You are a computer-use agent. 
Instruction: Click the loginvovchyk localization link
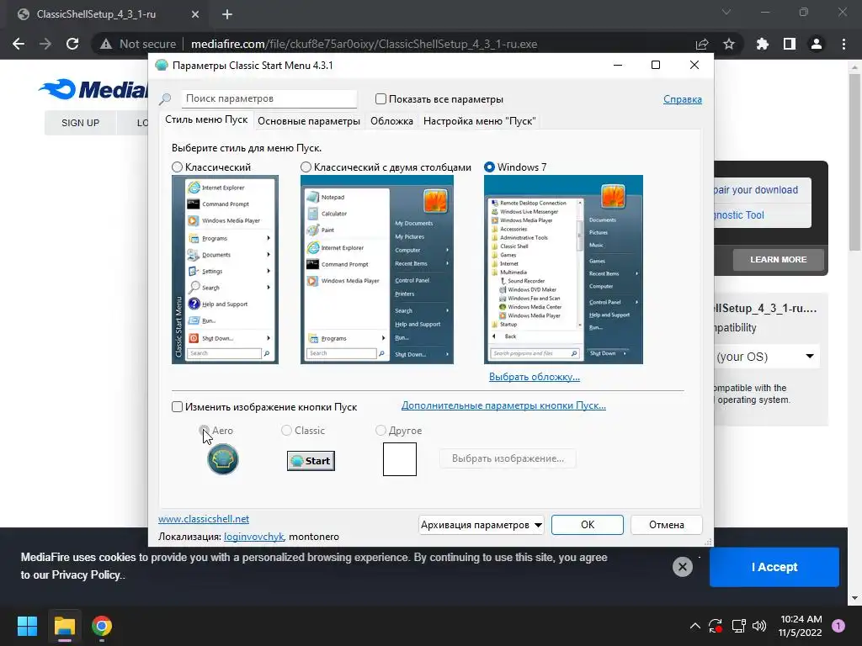pyautogui.click(x=253, y=536)
